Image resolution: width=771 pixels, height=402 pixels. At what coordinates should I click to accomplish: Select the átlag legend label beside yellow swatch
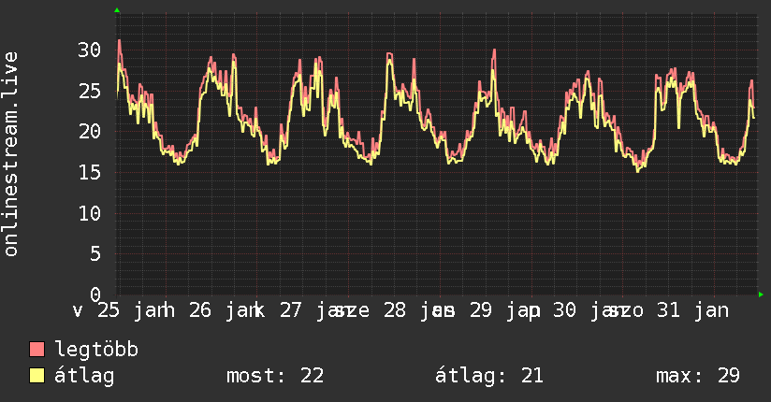click(x=84, y=376)
